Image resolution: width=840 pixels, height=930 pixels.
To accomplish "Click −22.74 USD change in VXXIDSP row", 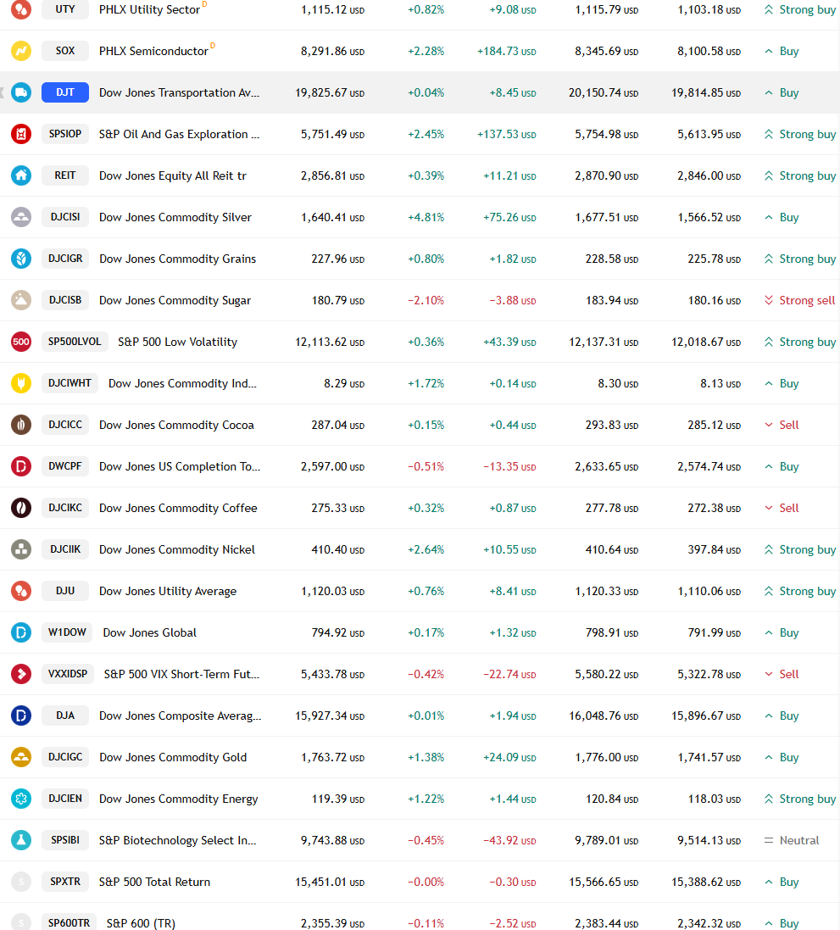I will click(x=509, y=674).
